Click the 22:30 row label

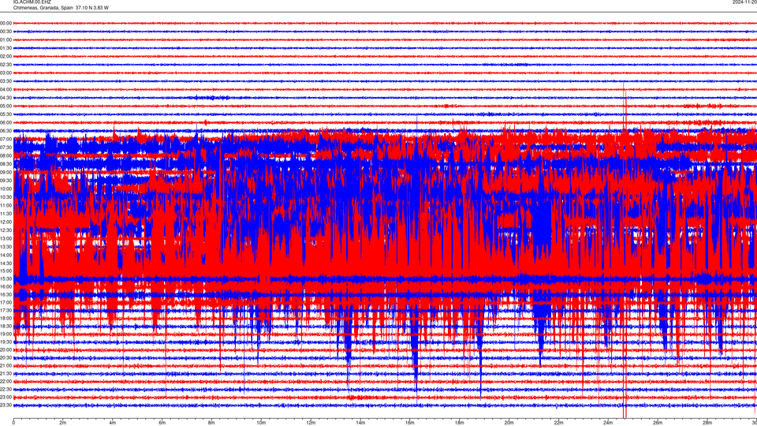point(6,389)
